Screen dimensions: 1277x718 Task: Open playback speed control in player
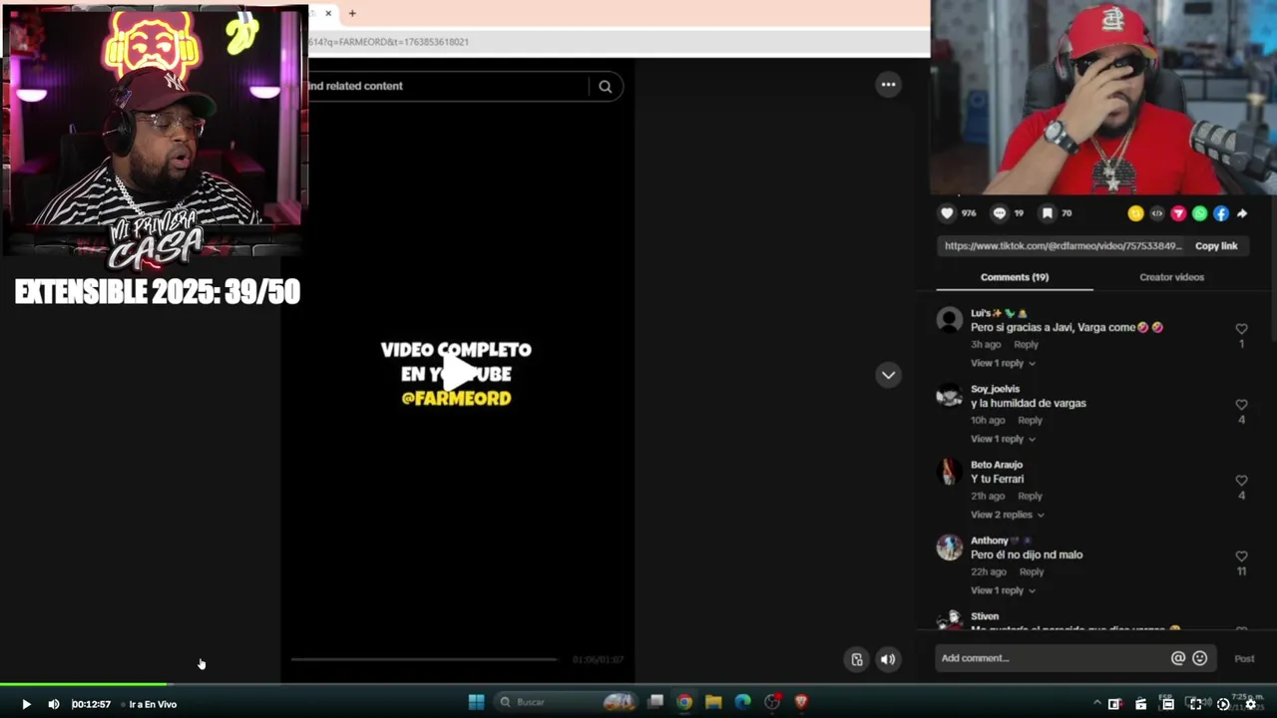click(x=1223, y=704)
